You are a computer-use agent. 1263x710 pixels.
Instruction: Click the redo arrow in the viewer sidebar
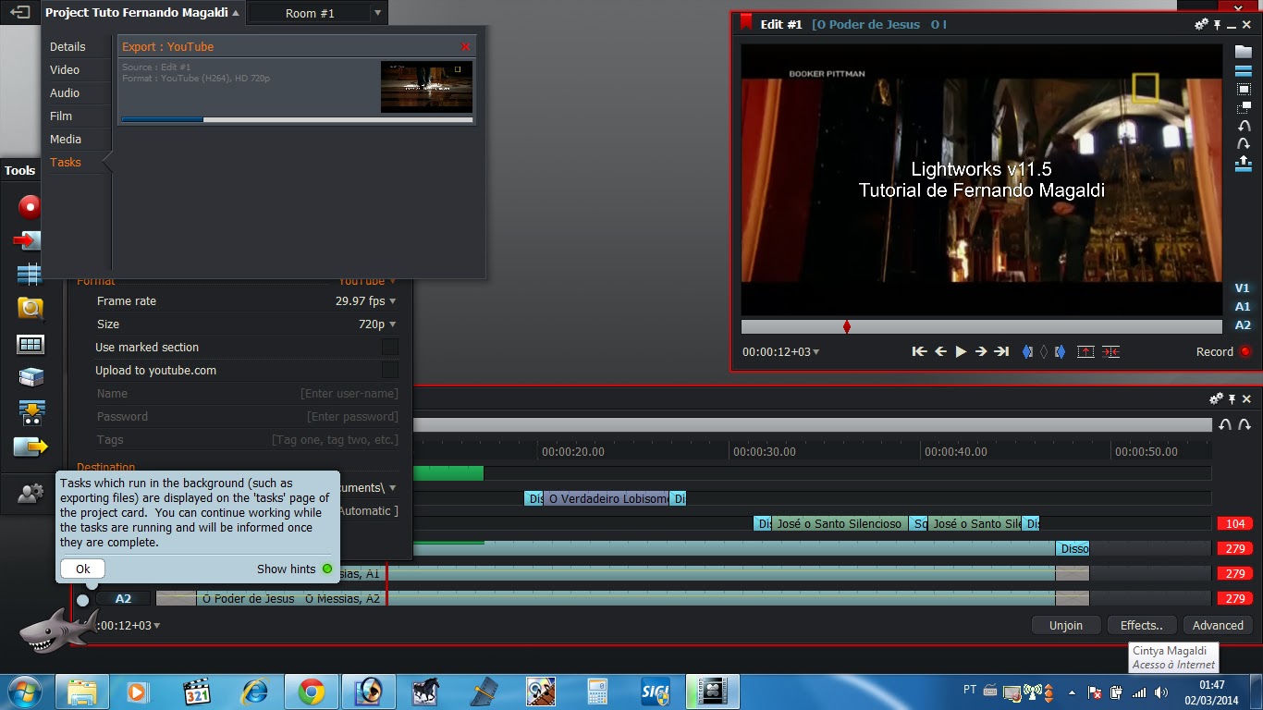(1244, 144)
